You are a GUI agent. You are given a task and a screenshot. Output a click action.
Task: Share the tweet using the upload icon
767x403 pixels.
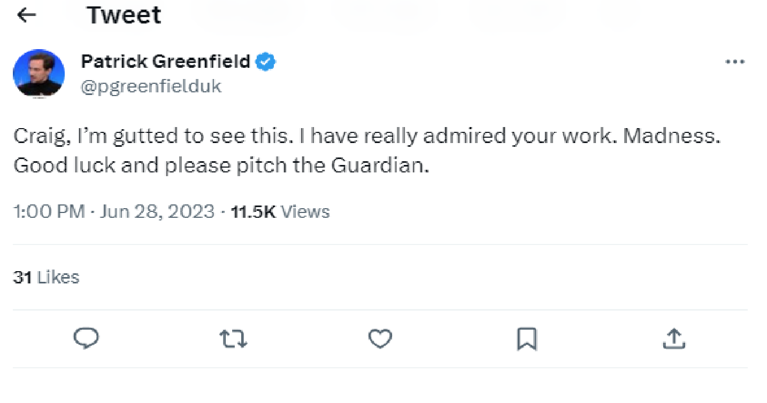(674, 338)
